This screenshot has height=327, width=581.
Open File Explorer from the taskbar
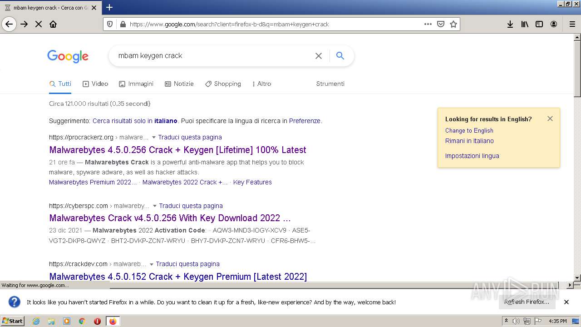[51, 321]
